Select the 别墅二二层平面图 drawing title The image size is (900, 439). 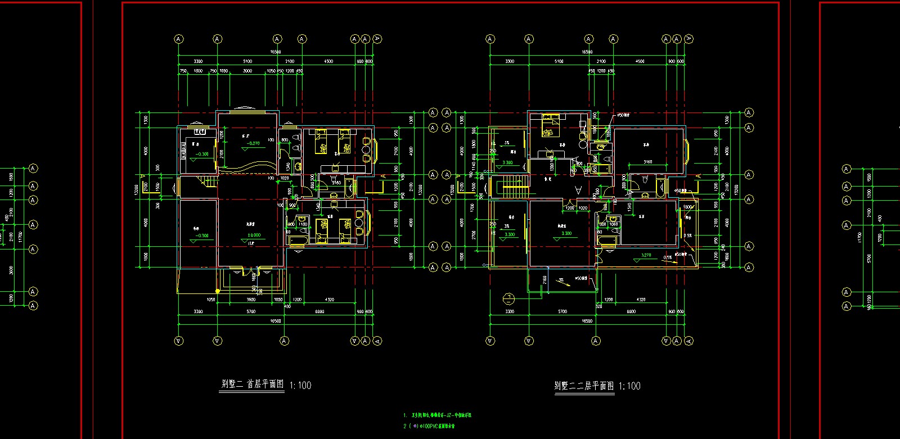584,386
